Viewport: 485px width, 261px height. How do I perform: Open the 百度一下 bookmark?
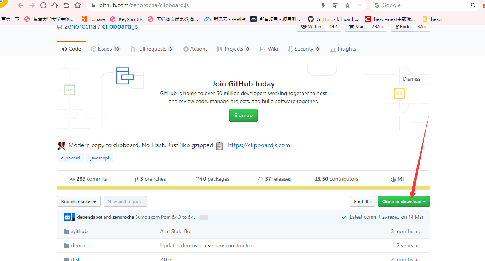point(10,19)
